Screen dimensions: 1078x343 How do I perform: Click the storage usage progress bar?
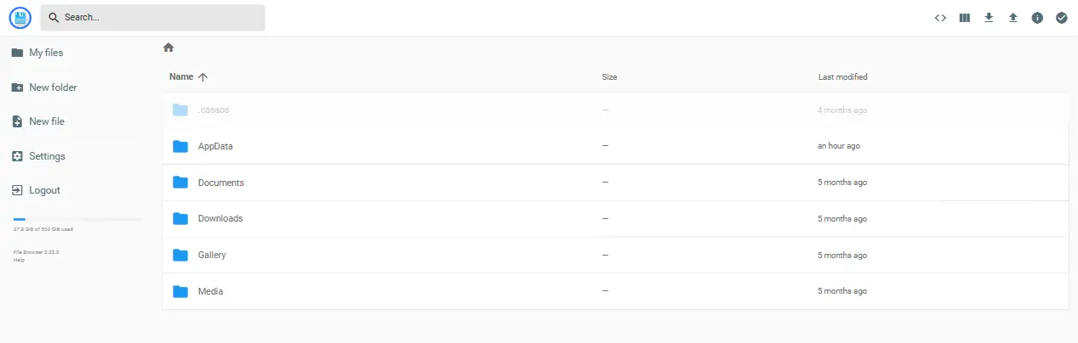(x=77, y=219)
